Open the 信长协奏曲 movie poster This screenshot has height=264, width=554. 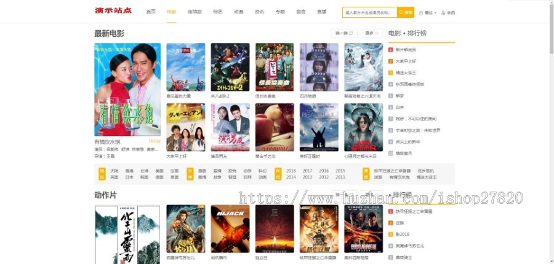click(275, 67)
